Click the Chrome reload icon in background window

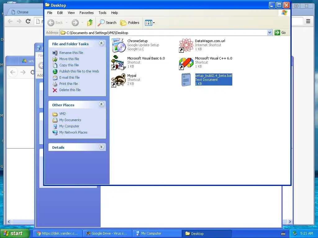pyautogui.click(x=28, y=21)
